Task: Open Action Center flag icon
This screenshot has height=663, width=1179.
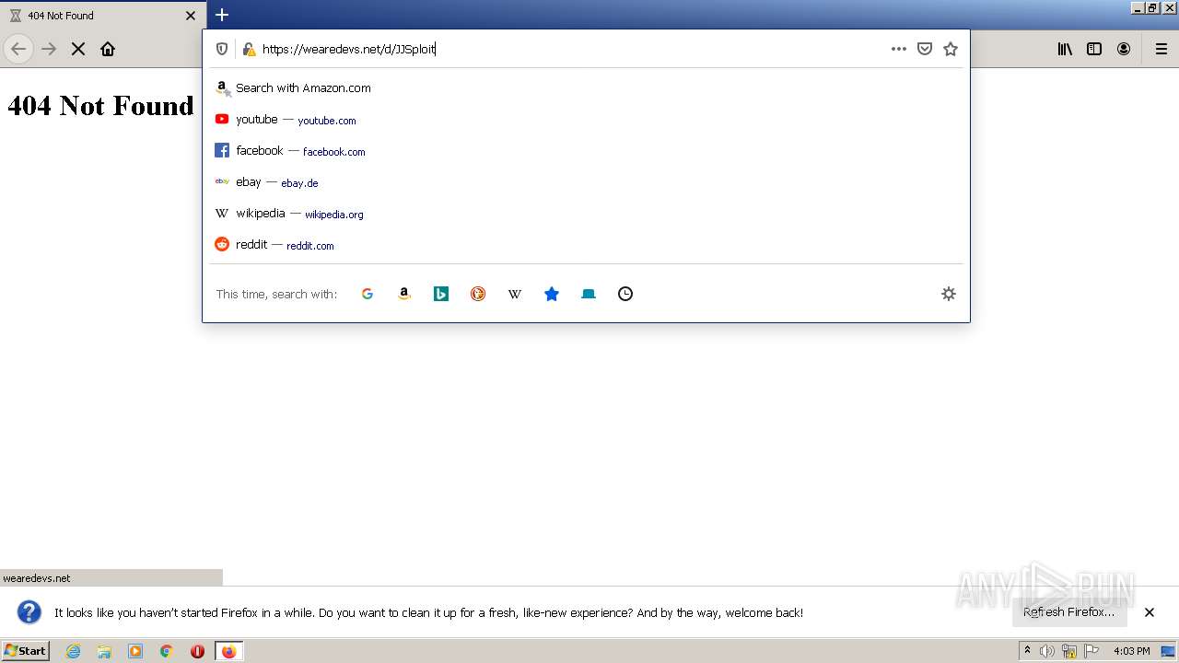Action: pyautogui.click(x=1091, y=651)
